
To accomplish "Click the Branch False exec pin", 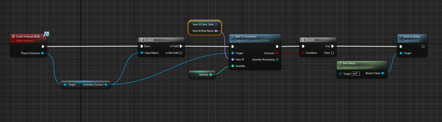I will coord(333,53).
